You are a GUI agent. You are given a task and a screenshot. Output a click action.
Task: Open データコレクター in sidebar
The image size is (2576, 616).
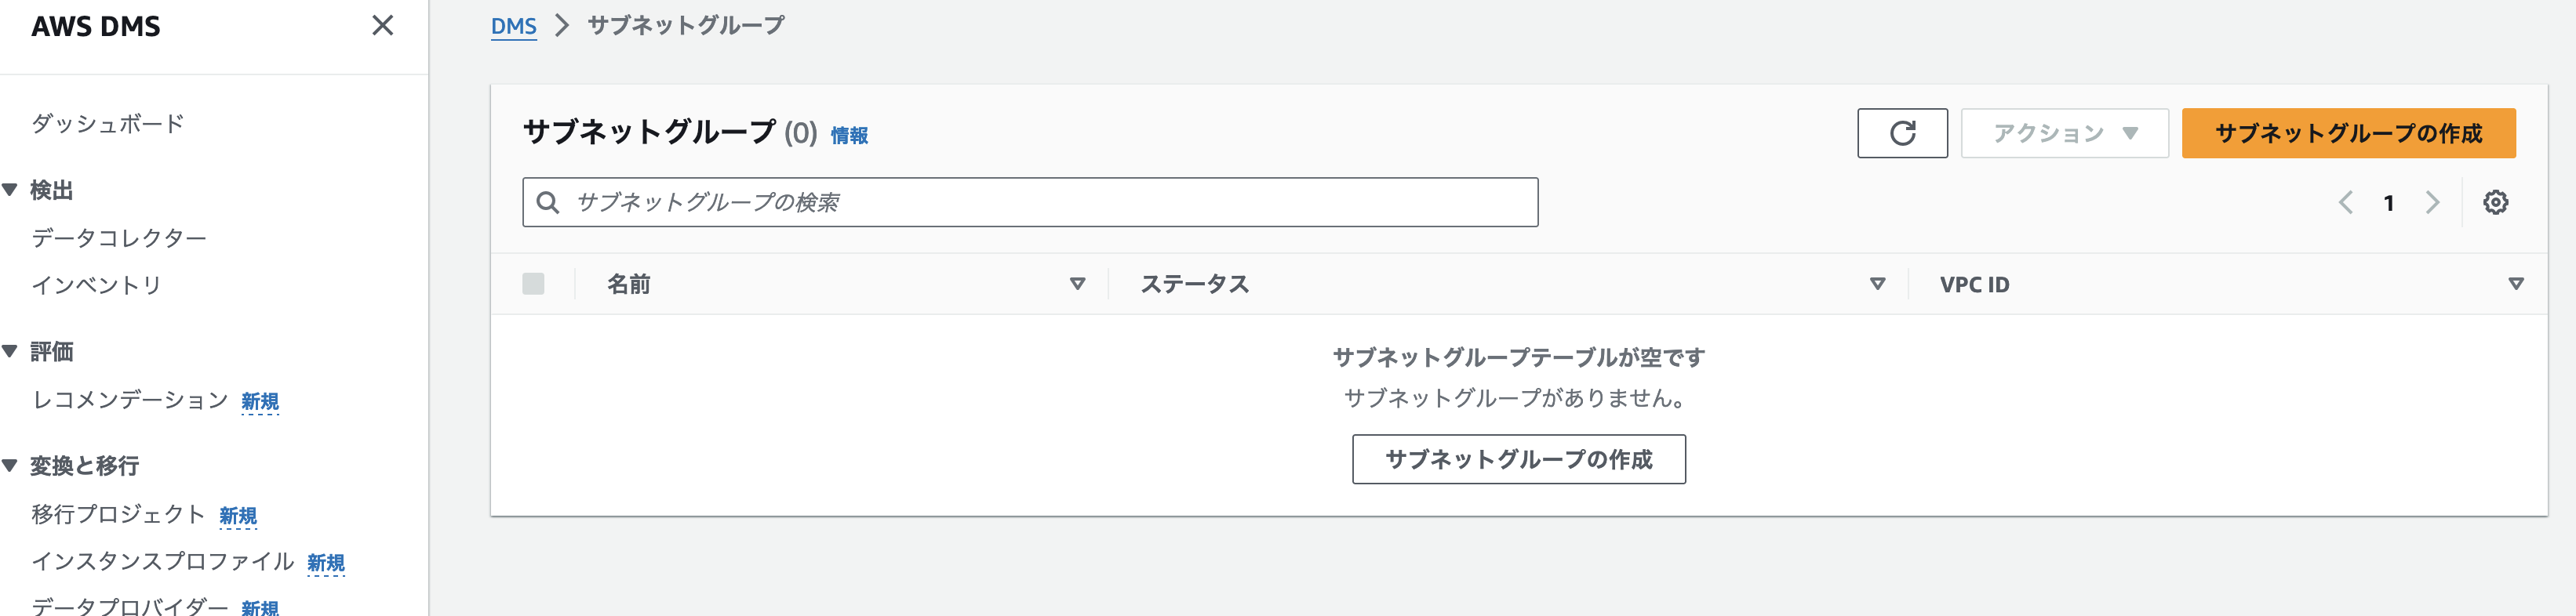point(119,237)
